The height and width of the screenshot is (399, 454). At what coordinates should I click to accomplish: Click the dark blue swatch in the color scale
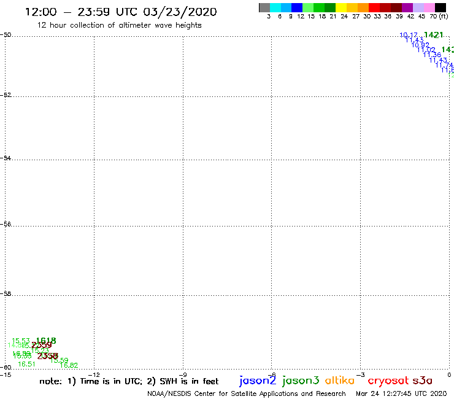coord(298,7)
